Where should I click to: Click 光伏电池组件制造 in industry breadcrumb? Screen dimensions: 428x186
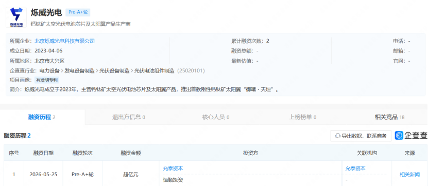[x=154, y=71]
